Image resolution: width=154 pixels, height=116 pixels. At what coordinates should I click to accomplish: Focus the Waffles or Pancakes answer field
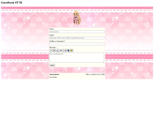point(77,44)
